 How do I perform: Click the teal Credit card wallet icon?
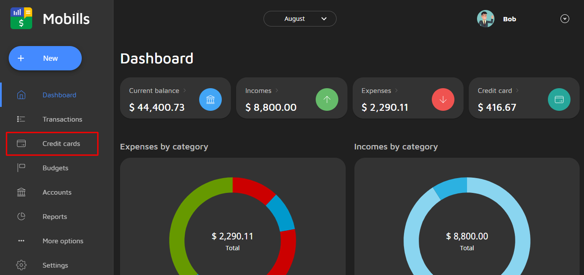[559, 99]
